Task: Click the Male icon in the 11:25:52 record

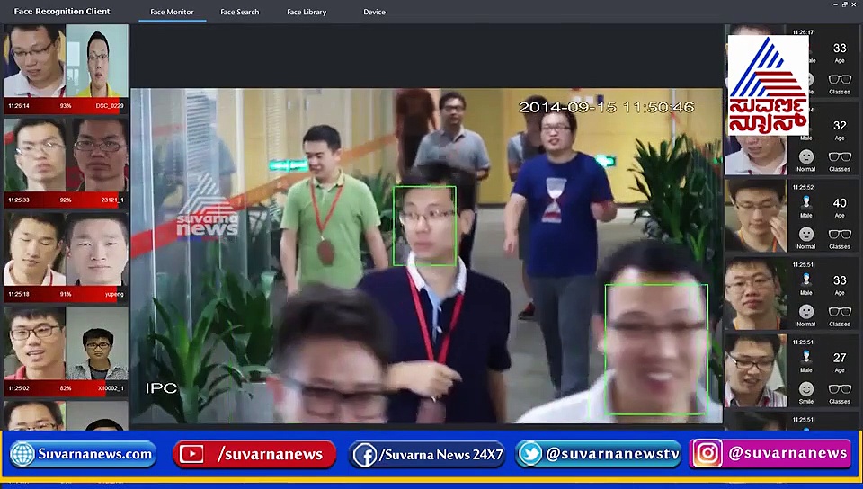Action: click(x=806, y=202)
